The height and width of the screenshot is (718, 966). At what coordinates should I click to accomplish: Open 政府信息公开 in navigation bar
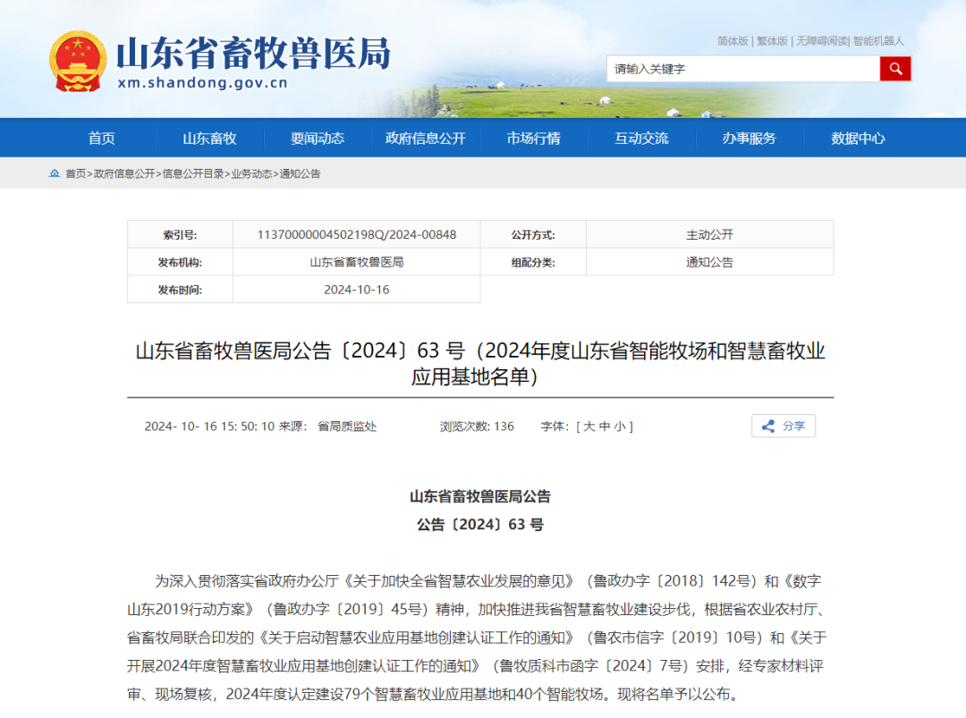coord(425,139)
